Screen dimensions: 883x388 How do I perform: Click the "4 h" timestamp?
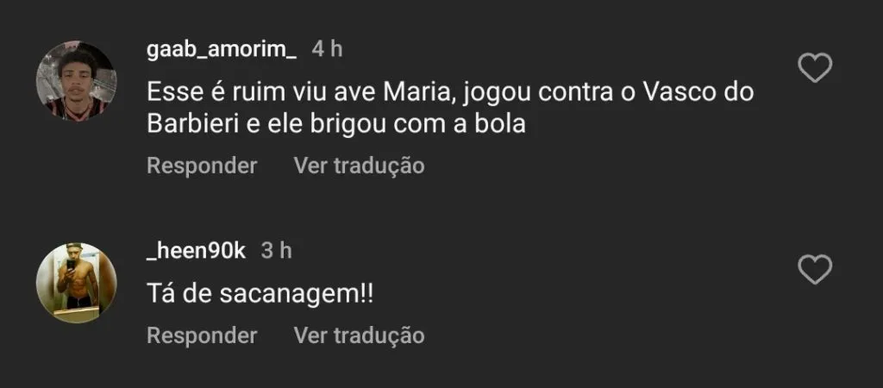click(x=327, y=49)
